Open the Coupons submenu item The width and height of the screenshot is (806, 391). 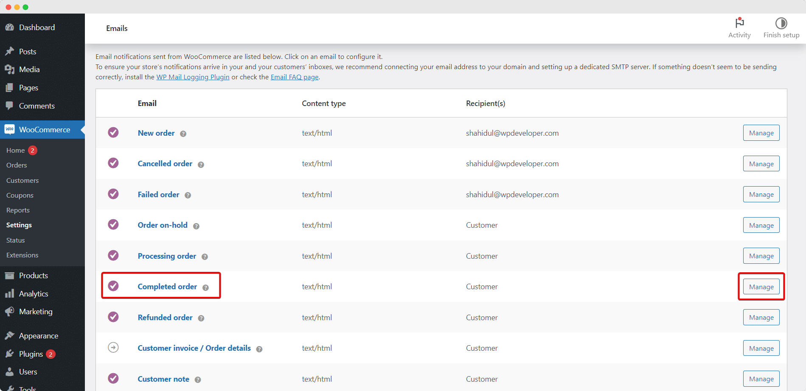20,195
